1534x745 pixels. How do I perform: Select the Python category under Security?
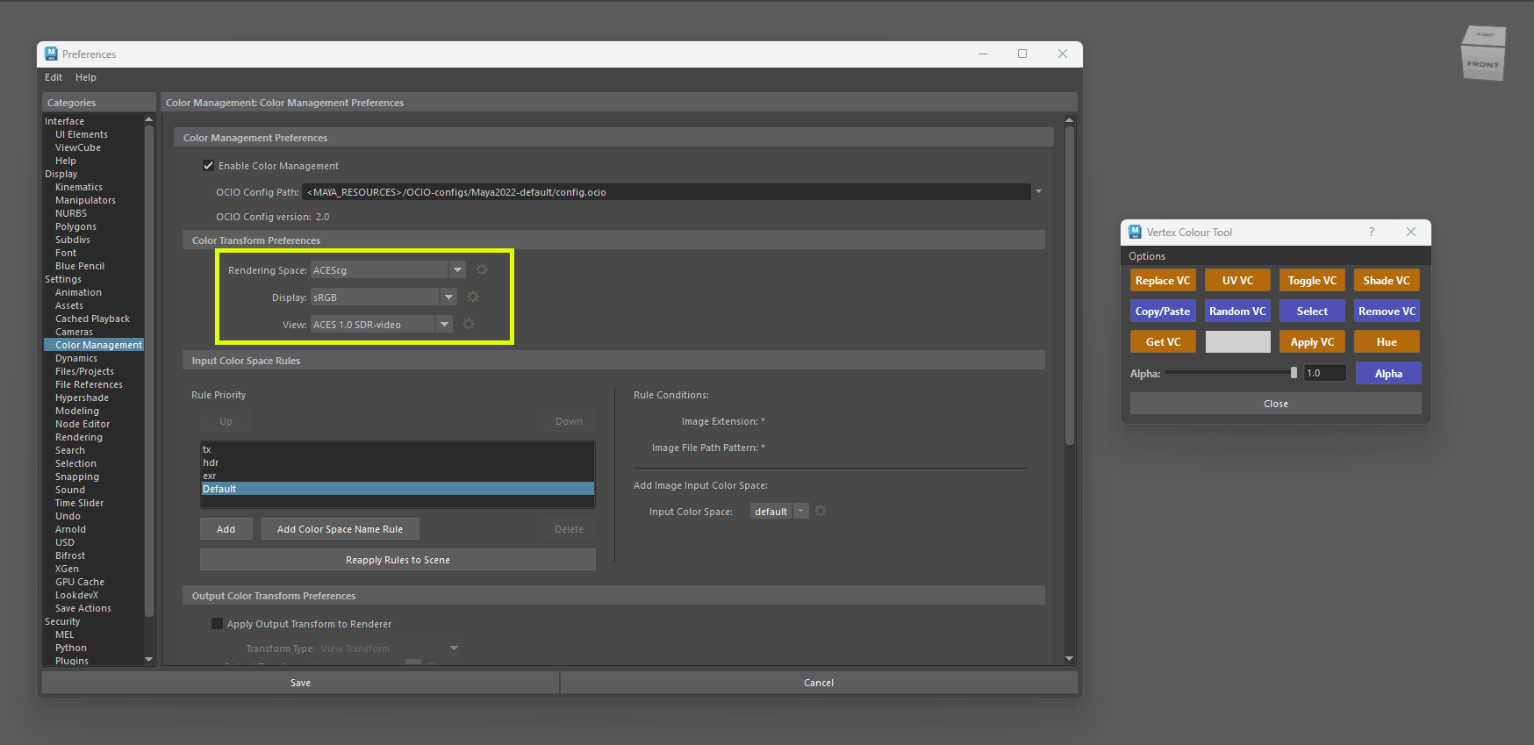tap(71, 648)
